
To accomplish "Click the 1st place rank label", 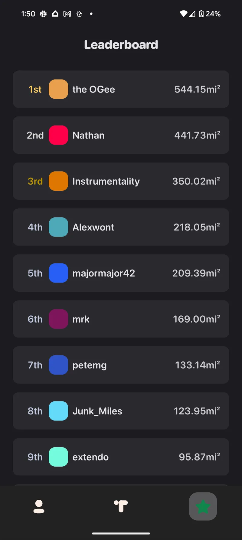I will tap(35, 89).
